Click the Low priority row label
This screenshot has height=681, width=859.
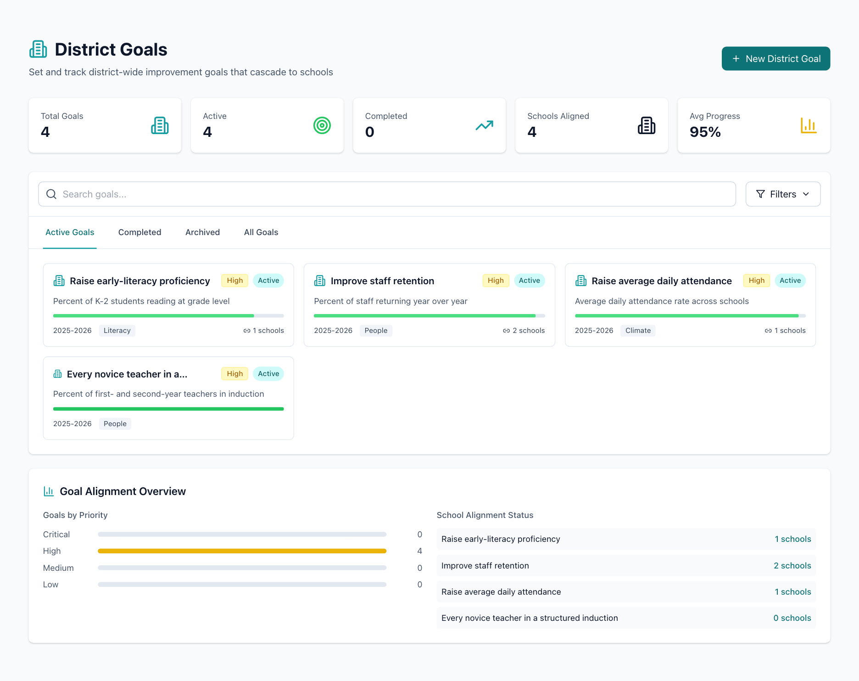click(50, 585)
